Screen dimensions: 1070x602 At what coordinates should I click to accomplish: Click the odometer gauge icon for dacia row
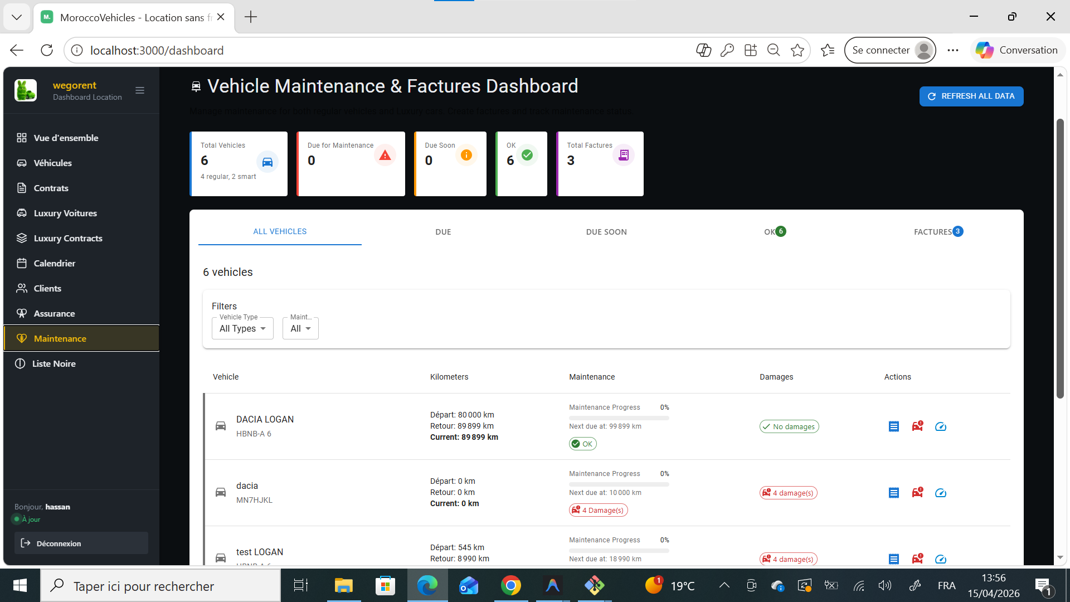pyautogui.click(x=941, y=493)
